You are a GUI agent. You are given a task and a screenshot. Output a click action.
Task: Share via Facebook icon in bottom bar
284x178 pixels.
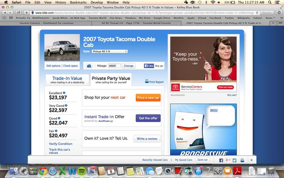[x=221, y=160]
